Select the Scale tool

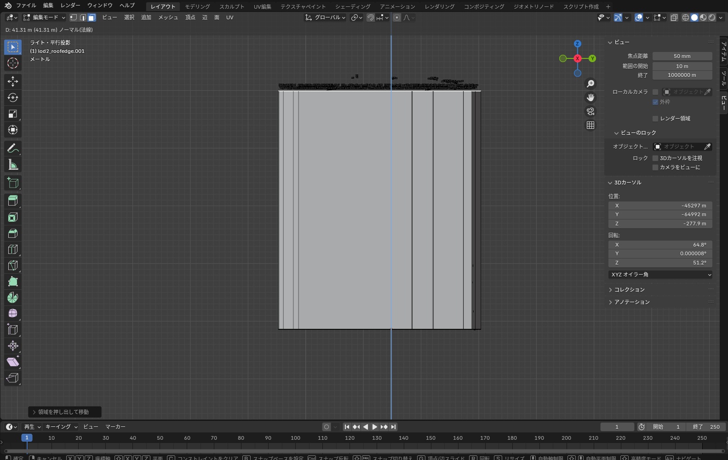pos(13,114)
